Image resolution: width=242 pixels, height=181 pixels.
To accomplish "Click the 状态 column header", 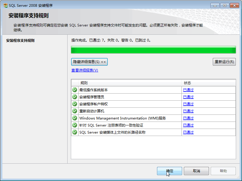I will coord(209,83).
